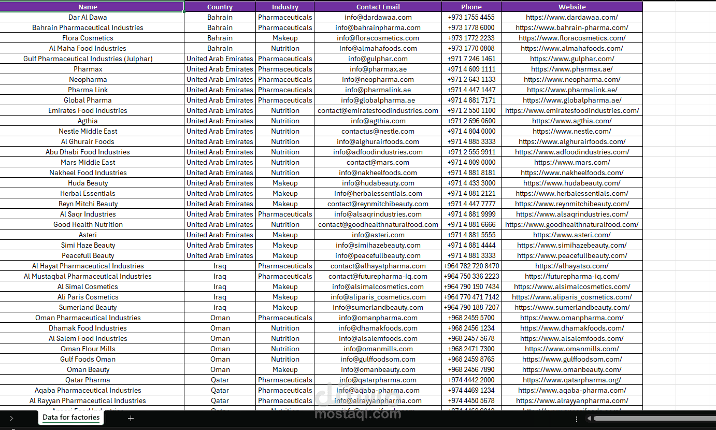
Task: Click the sheet navigation right arrow
Action: point(11,418)
